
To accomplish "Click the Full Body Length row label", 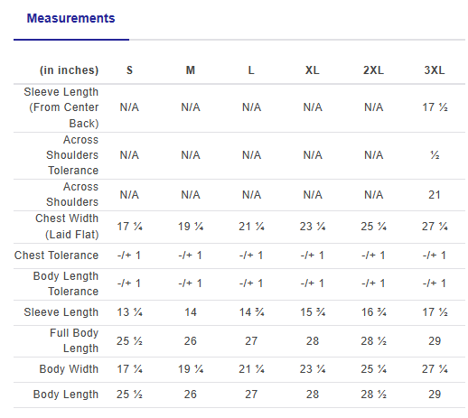I will click(74, 340).
